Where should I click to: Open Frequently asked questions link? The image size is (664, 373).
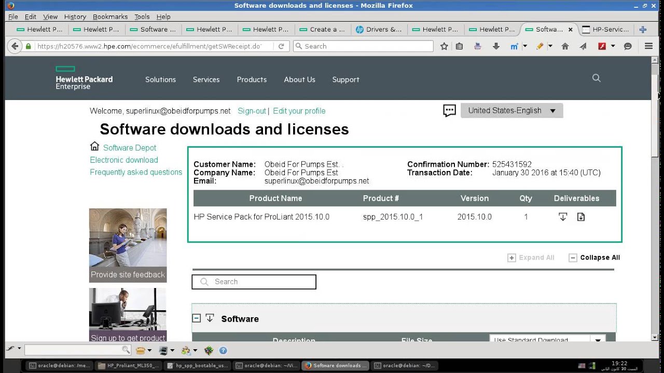(136, 172)
